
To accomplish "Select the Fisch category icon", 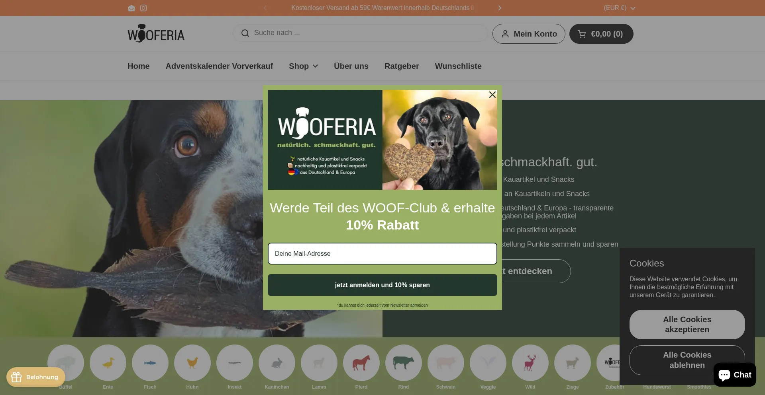I will 150,363.
